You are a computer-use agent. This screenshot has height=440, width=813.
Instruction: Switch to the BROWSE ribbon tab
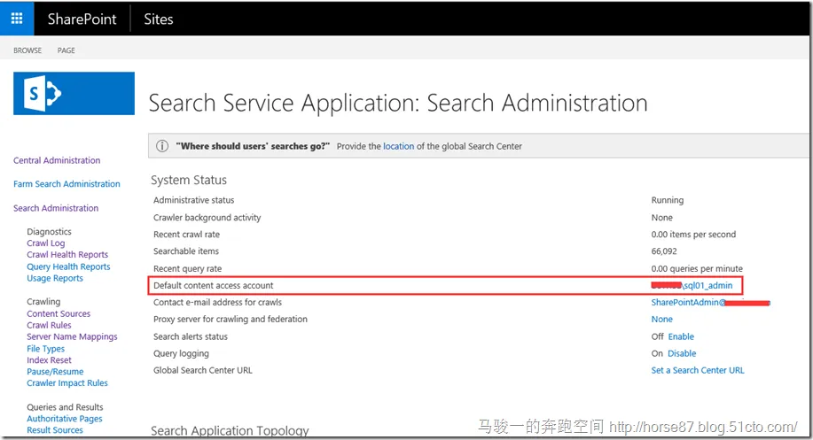[x=27, y=50]
